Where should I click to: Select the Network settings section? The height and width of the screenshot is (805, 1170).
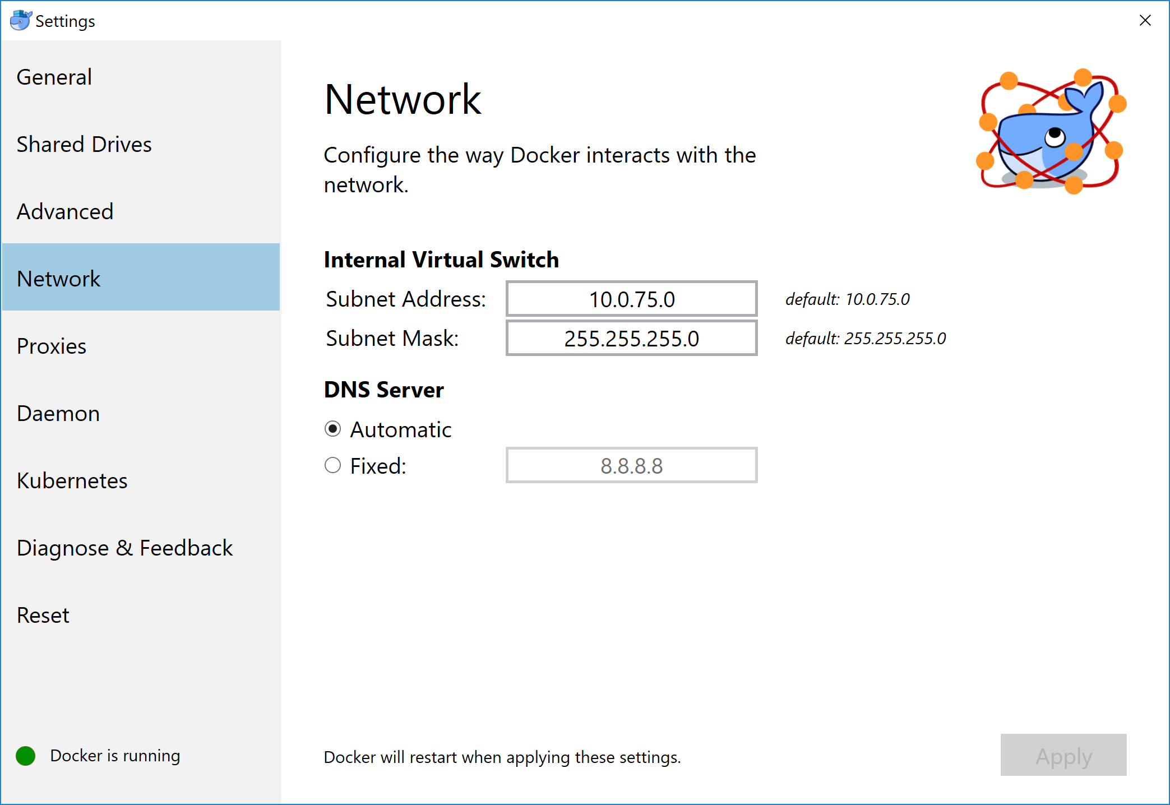(x=59, y=278)
